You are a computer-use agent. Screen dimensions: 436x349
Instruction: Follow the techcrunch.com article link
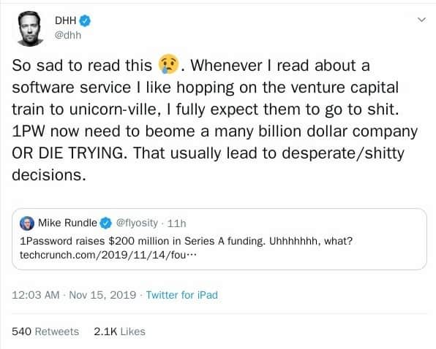click(108, 255)
